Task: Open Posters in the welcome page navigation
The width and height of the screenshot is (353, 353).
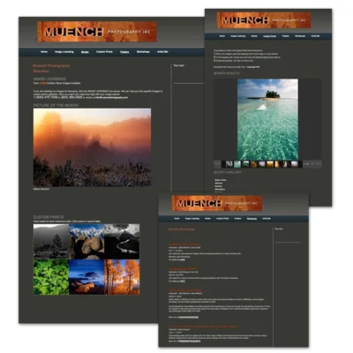Action: [124, 52]
